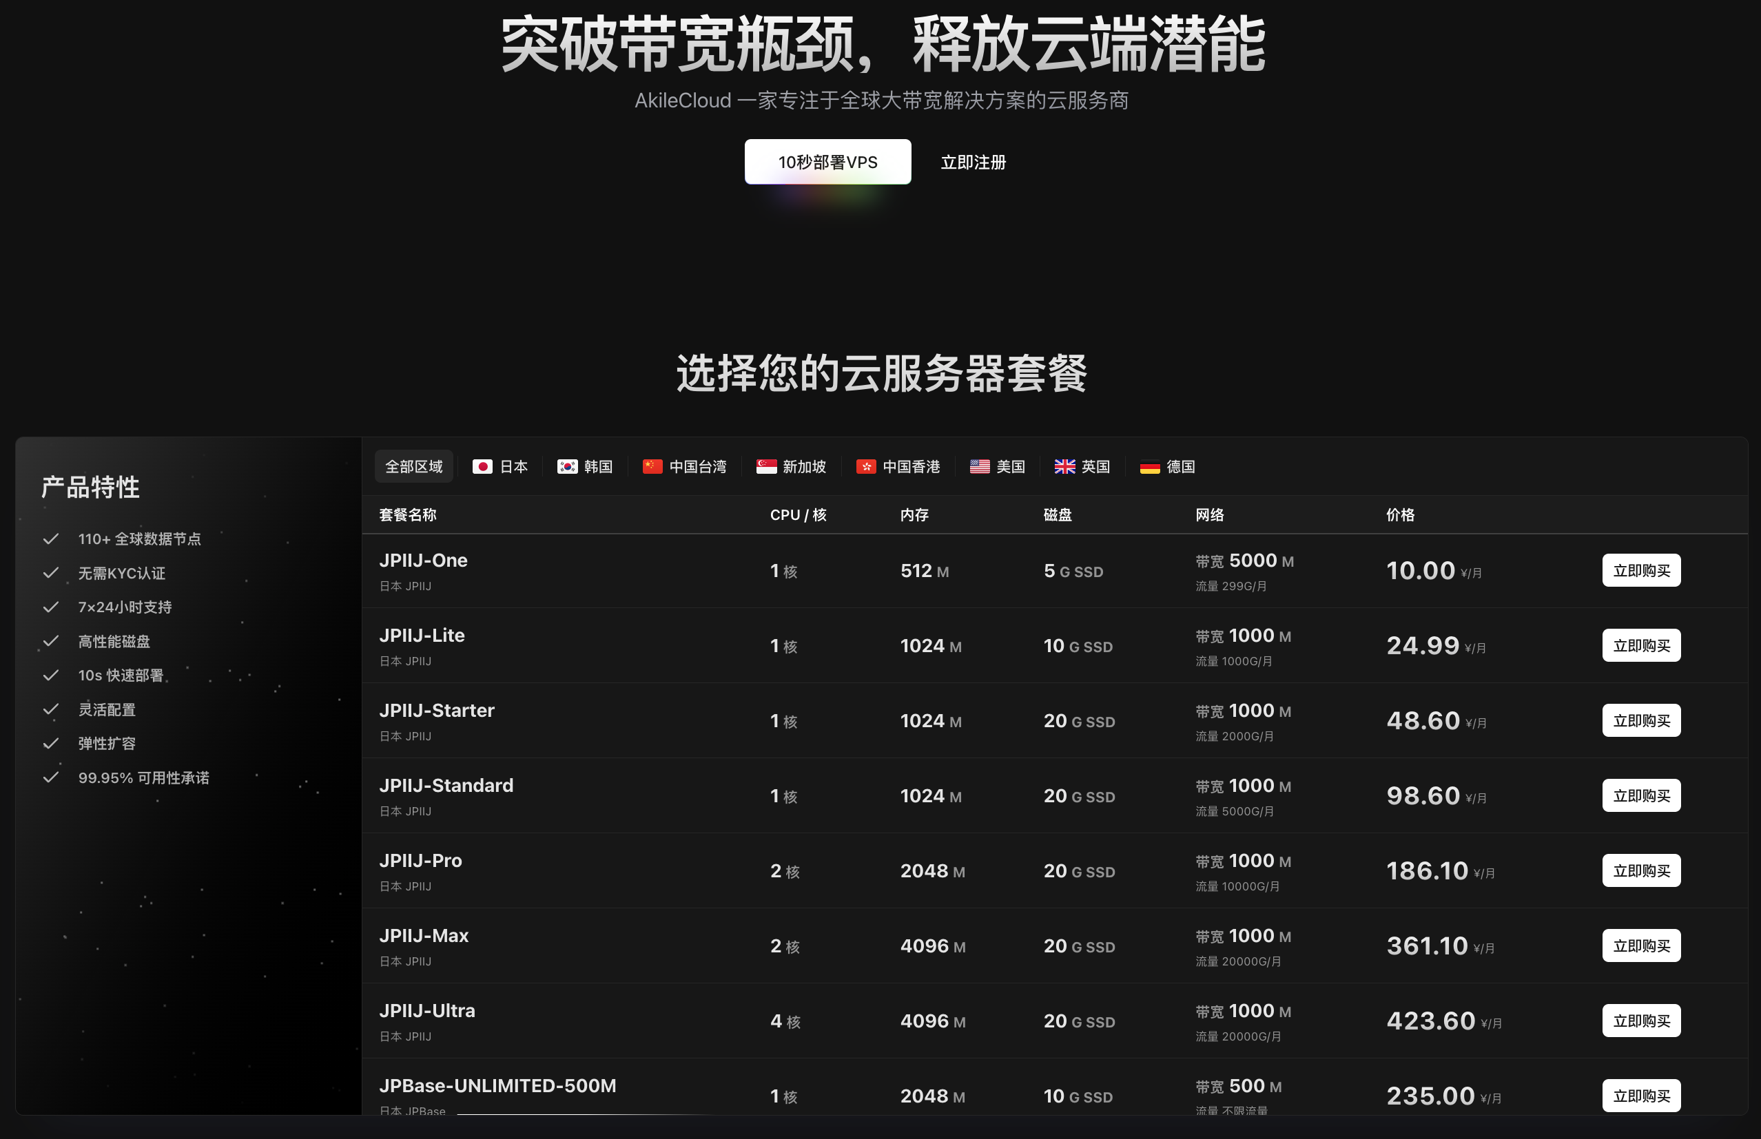This screenshot has width=1761, height=1139.
Task: Click the South Korea flag icon
Action: click(568, 467)
